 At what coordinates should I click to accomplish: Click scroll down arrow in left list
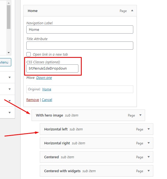click(9, 53)
